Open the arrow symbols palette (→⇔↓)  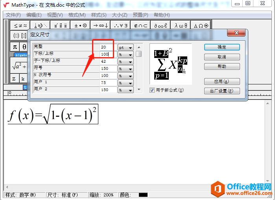[100, 26]
